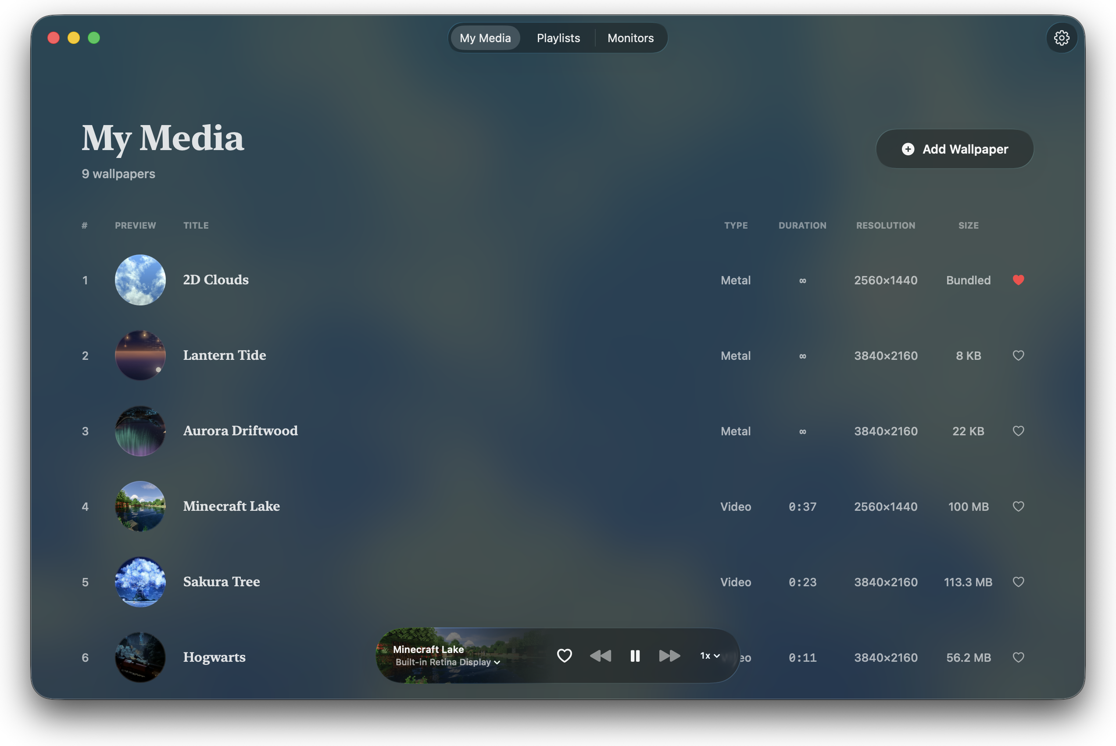
Task: Click the 0:11 duration cell
Action: pos(802,658)
